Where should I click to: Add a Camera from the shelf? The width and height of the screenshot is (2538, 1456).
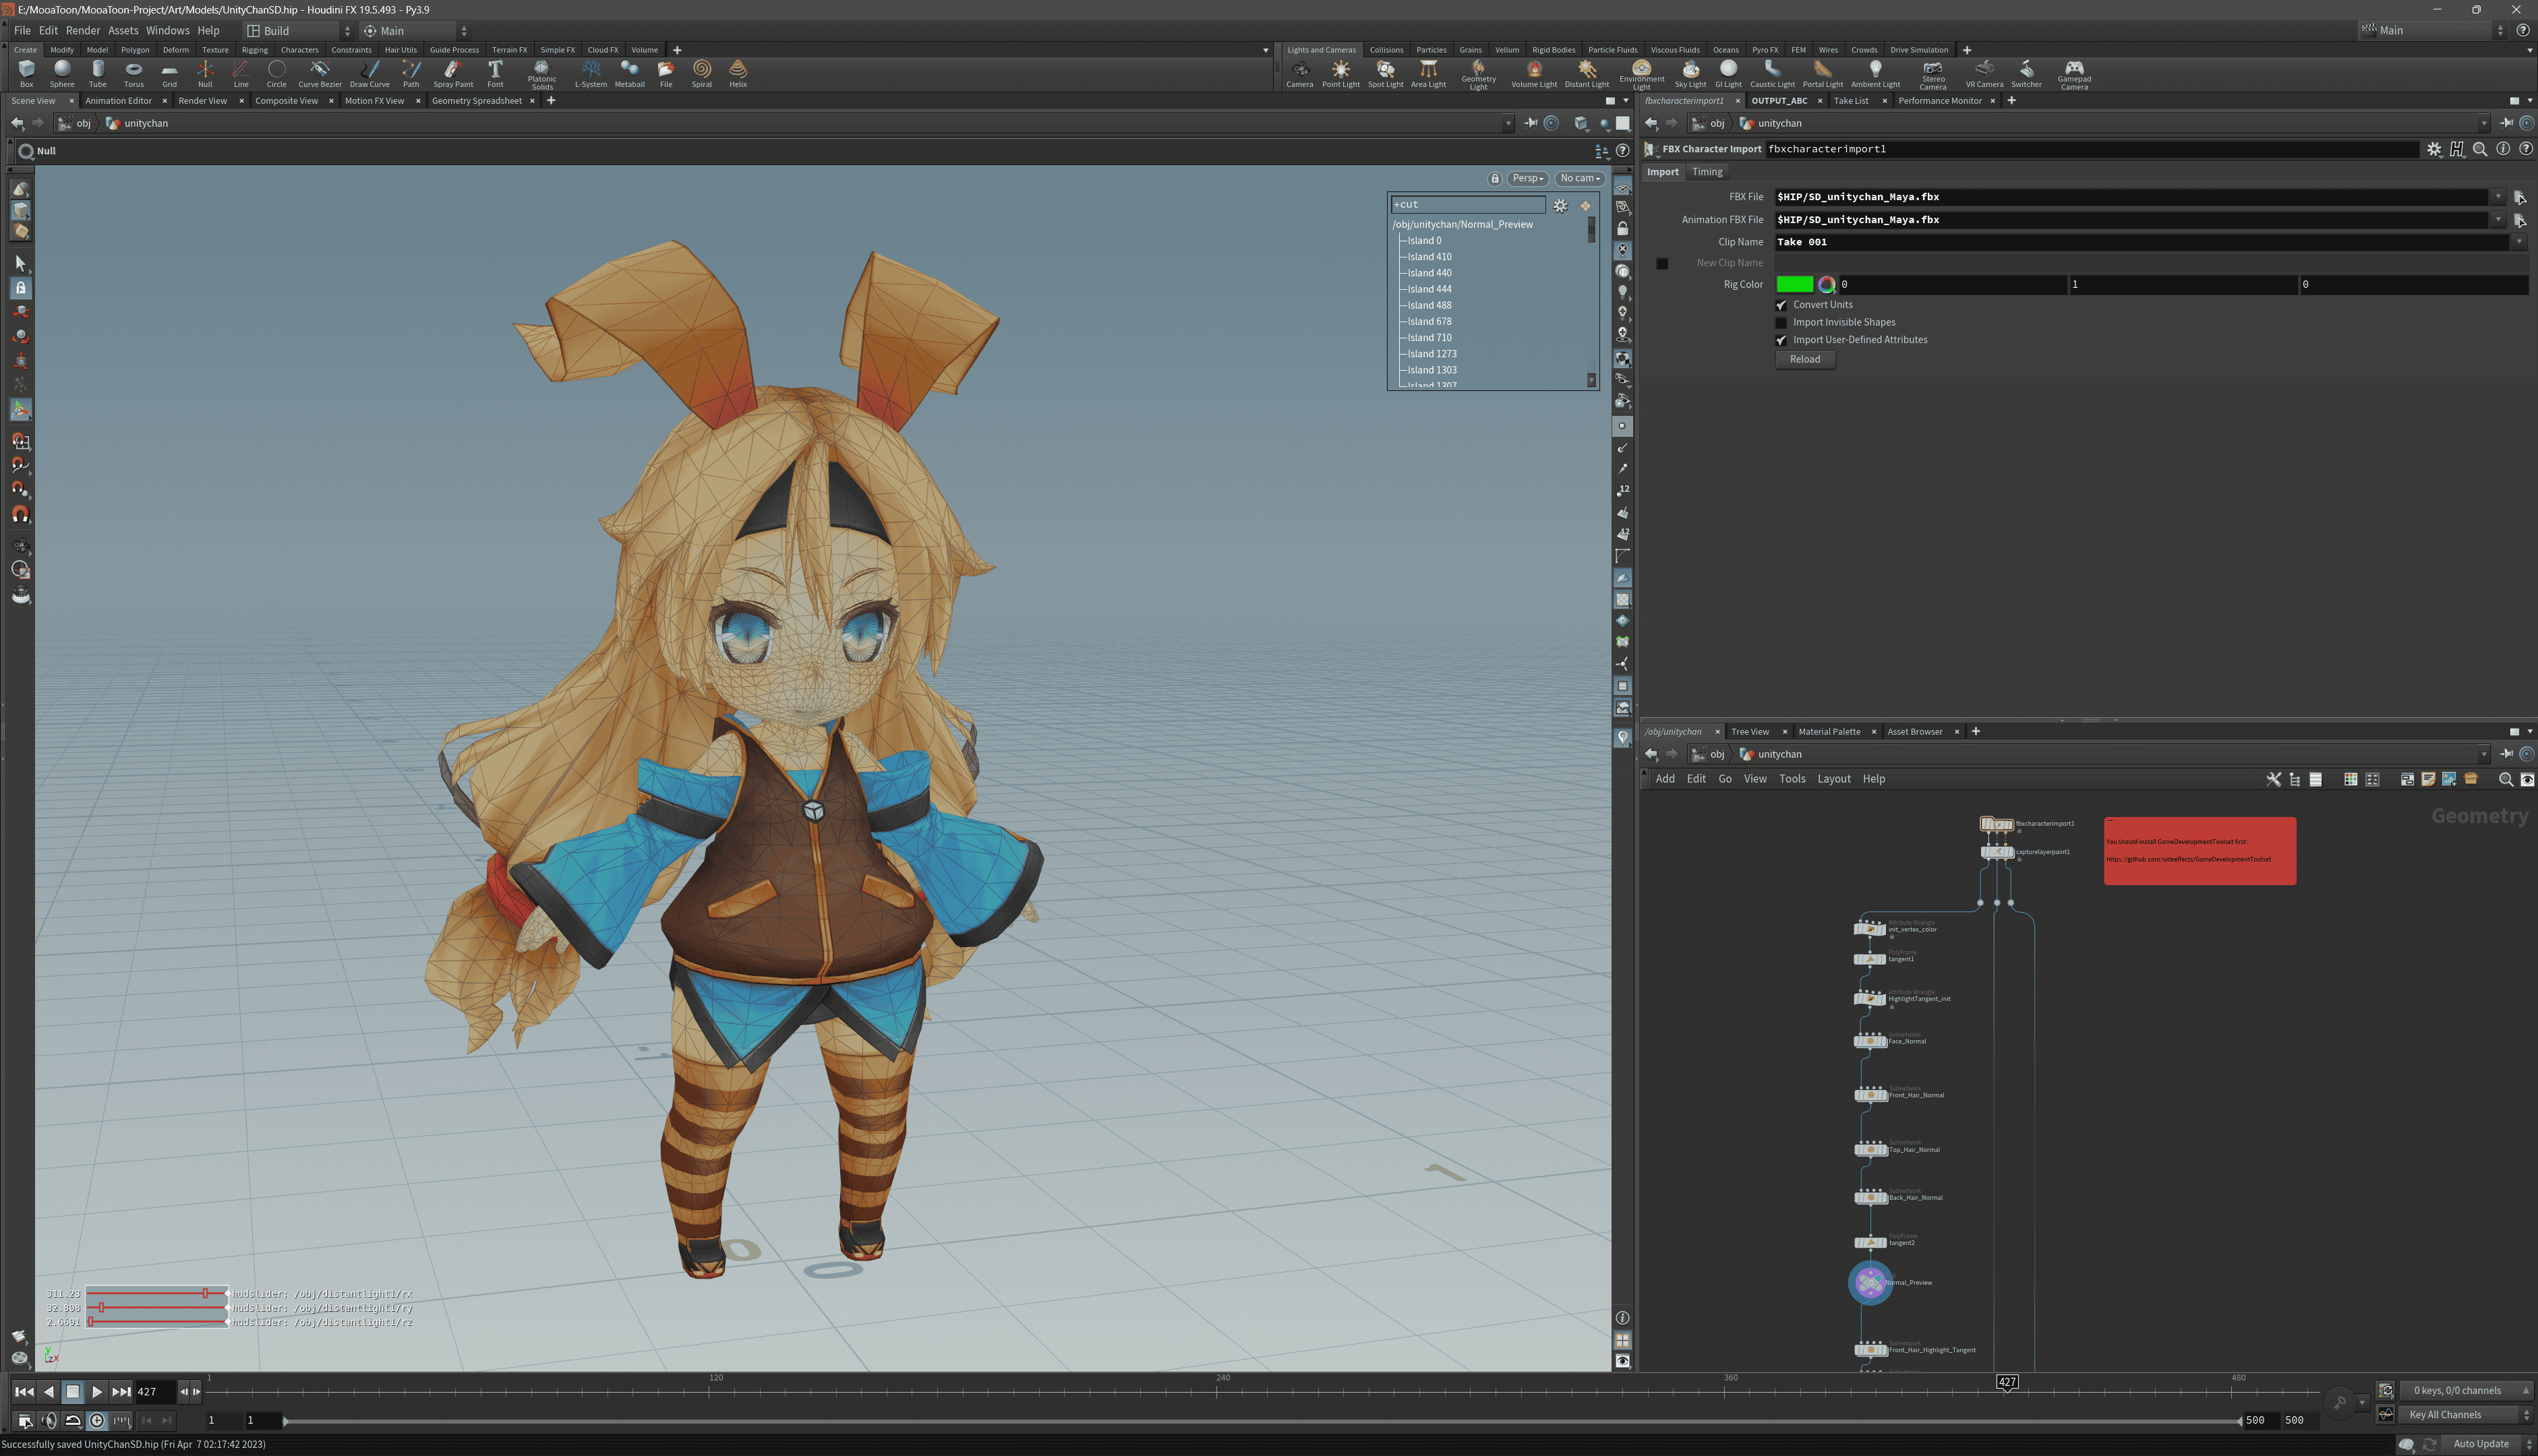[x=1300, y=73]
